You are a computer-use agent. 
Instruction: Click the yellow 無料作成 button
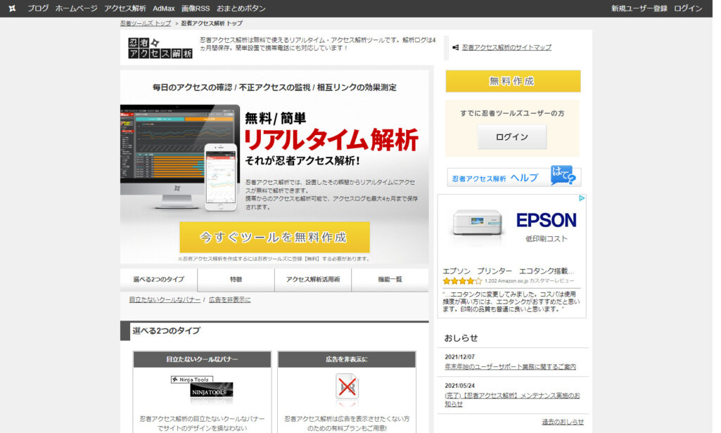point(511,81)
